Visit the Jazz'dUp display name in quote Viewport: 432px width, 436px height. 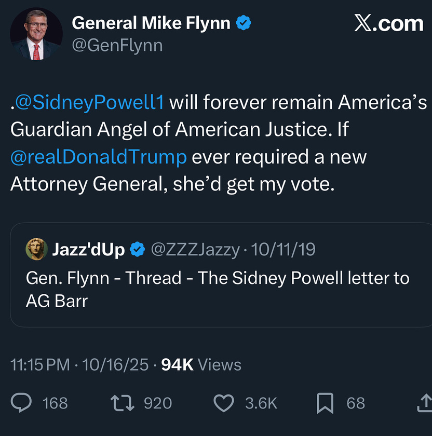(88, 250)
